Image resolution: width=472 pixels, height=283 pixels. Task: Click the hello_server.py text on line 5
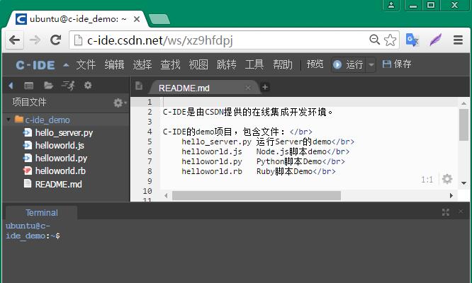pyautogui.click(x=216, y=141)
